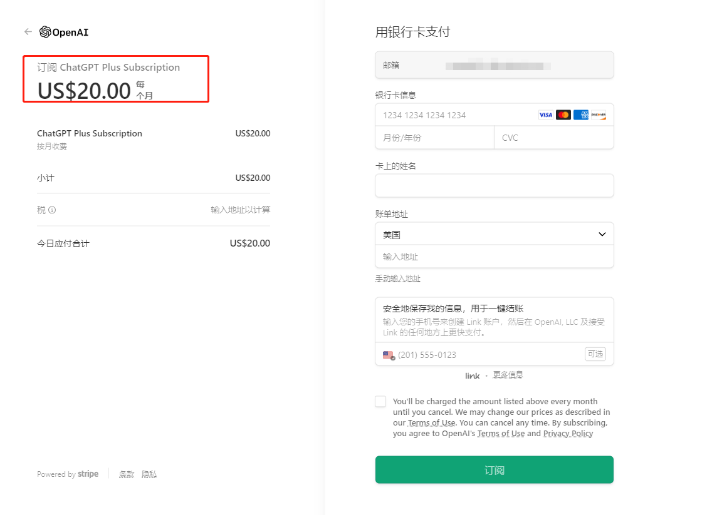Click the 今日应付合计 total label
This screenshot has width=712, height=515.
pyautogui.click(x=63, y=243)
